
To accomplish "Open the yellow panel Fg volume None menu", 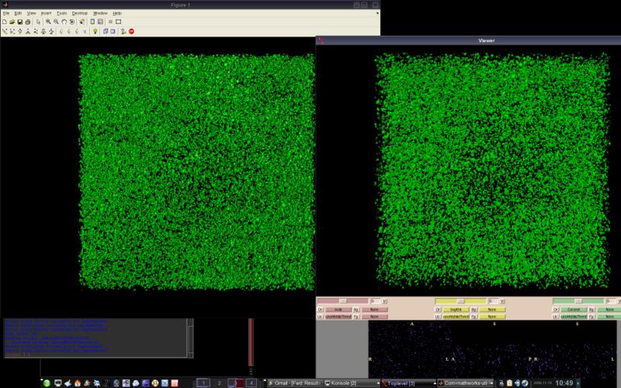I will pyautogui.click(x=492, y=317).
